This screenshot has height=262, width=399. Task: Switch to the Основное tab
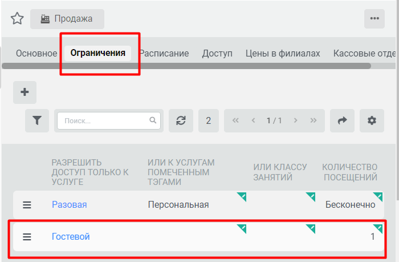pos(36,53)
